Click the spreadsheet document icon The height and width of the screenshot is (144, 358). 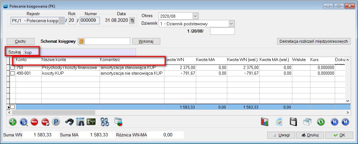pos(279,122)
